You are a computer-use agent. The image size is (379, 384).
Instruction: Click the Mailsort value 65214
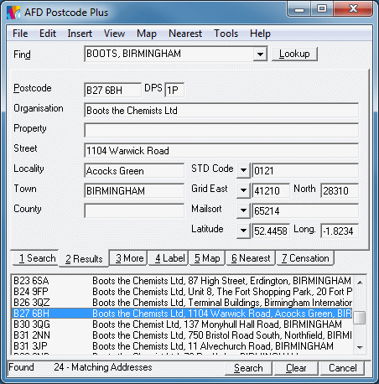coord(305,211)
